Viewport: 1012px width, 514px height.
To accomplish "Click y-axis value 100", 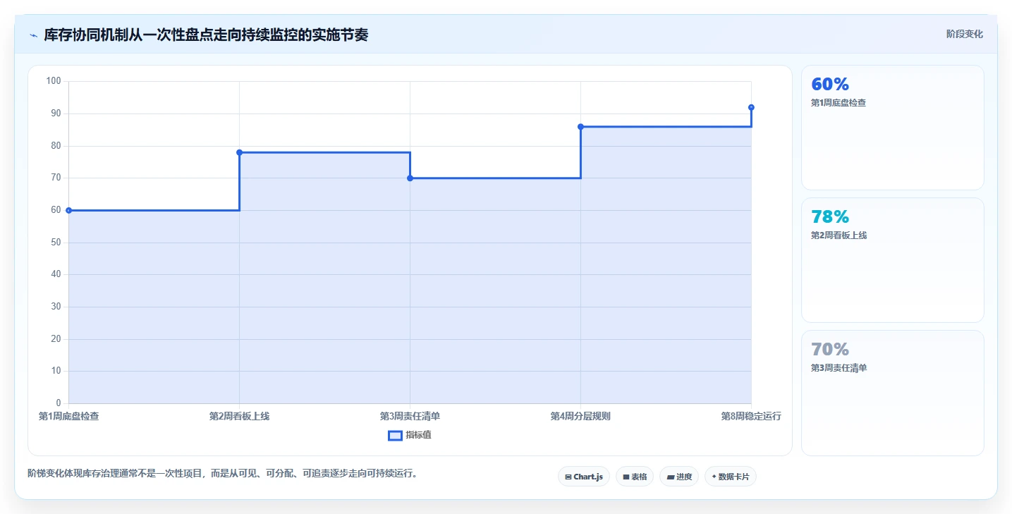I will point(54,81).
